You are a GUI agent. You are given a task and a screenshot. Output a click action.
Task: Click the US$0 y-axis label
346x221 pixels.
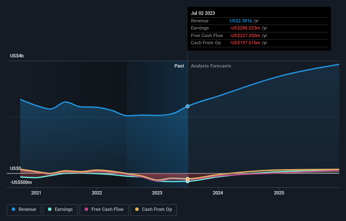point(16,168)
